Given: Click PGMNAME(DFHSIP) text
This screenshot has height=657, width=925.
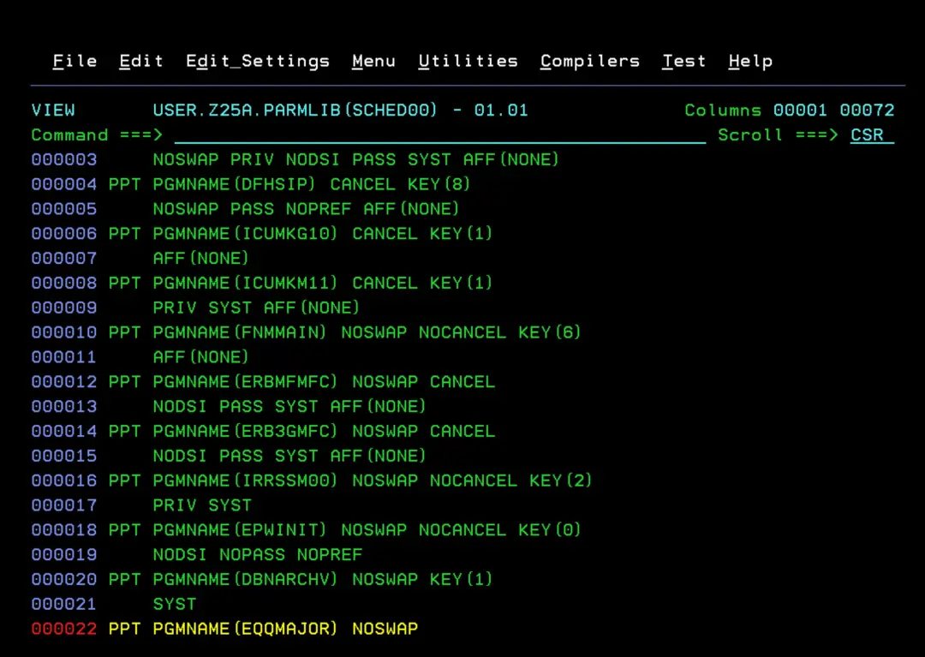Looking at the screenshot, I should 234,185.
